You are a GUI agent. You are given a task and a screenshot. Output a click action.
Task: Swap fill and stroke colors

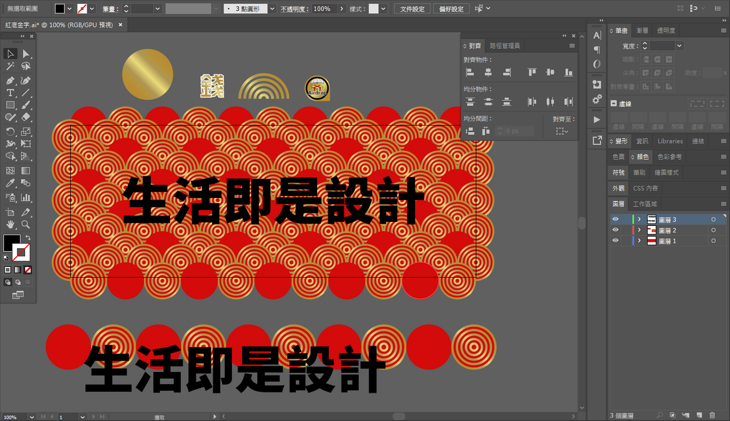click(27, 238)
